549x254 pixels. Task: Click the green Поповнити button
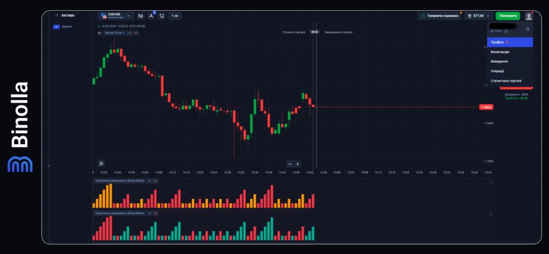pos(507,16)
